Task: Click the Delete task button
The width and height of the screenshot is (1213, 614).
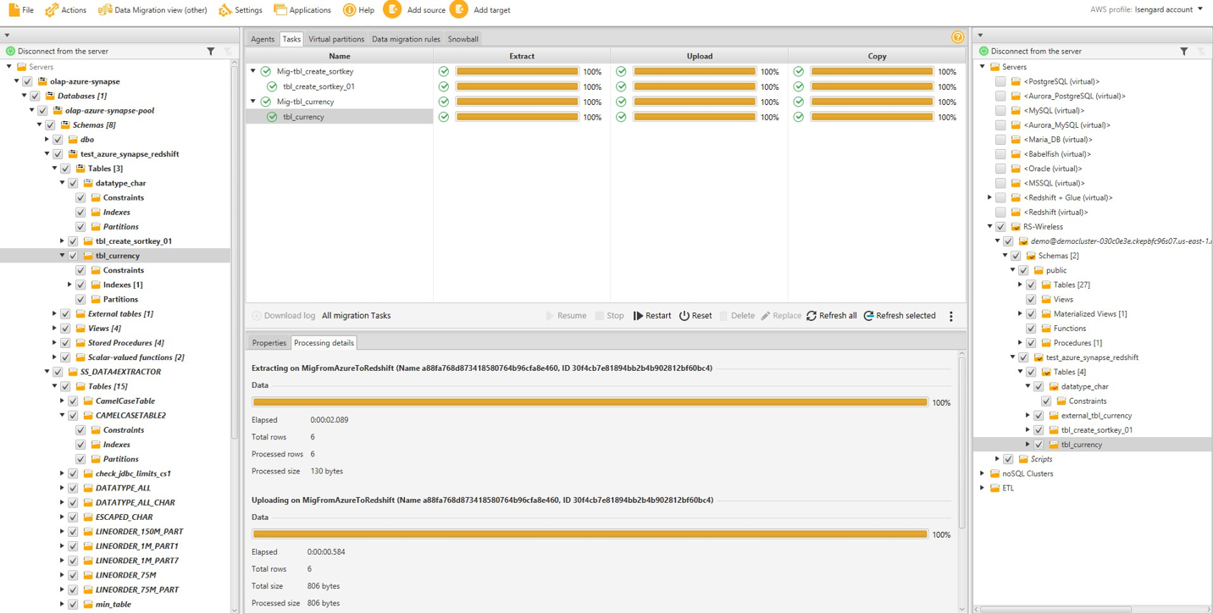Action: [737, 316]
